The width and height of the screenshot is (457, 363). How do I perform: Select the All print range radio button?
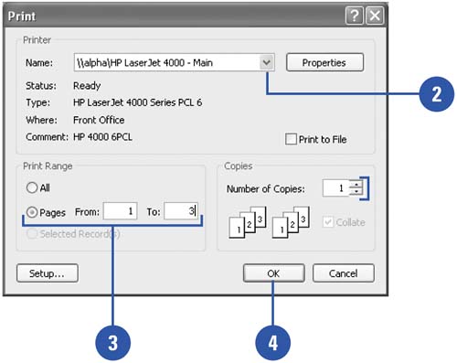[x=32, y=187]
